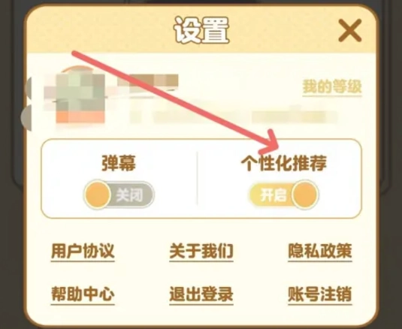Close the 设置 dialog with the X

350,30
